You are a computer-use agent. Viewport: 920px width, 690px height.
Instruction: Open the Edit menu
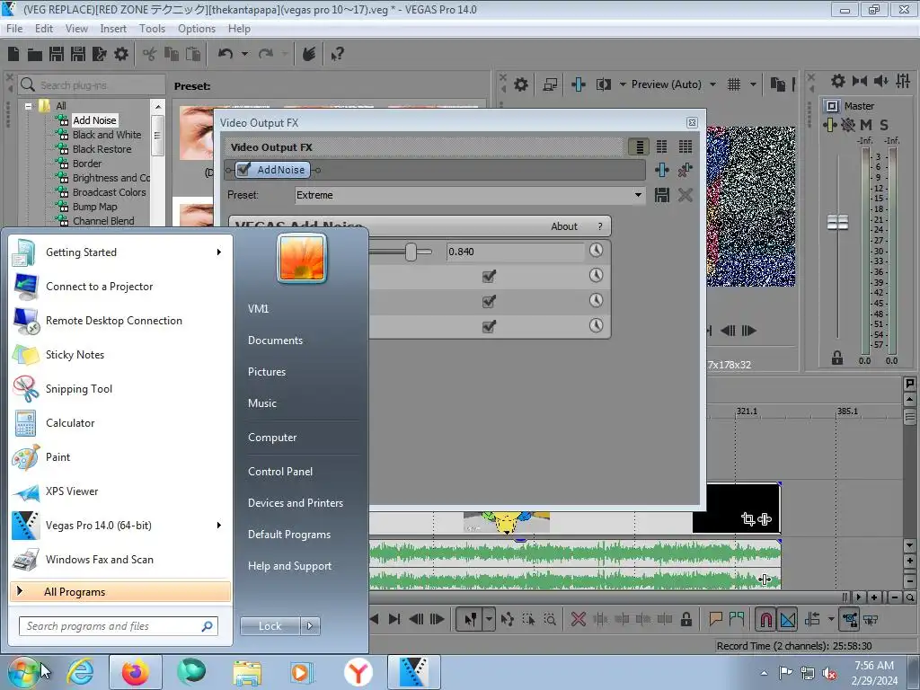click(x=44, y=28)
